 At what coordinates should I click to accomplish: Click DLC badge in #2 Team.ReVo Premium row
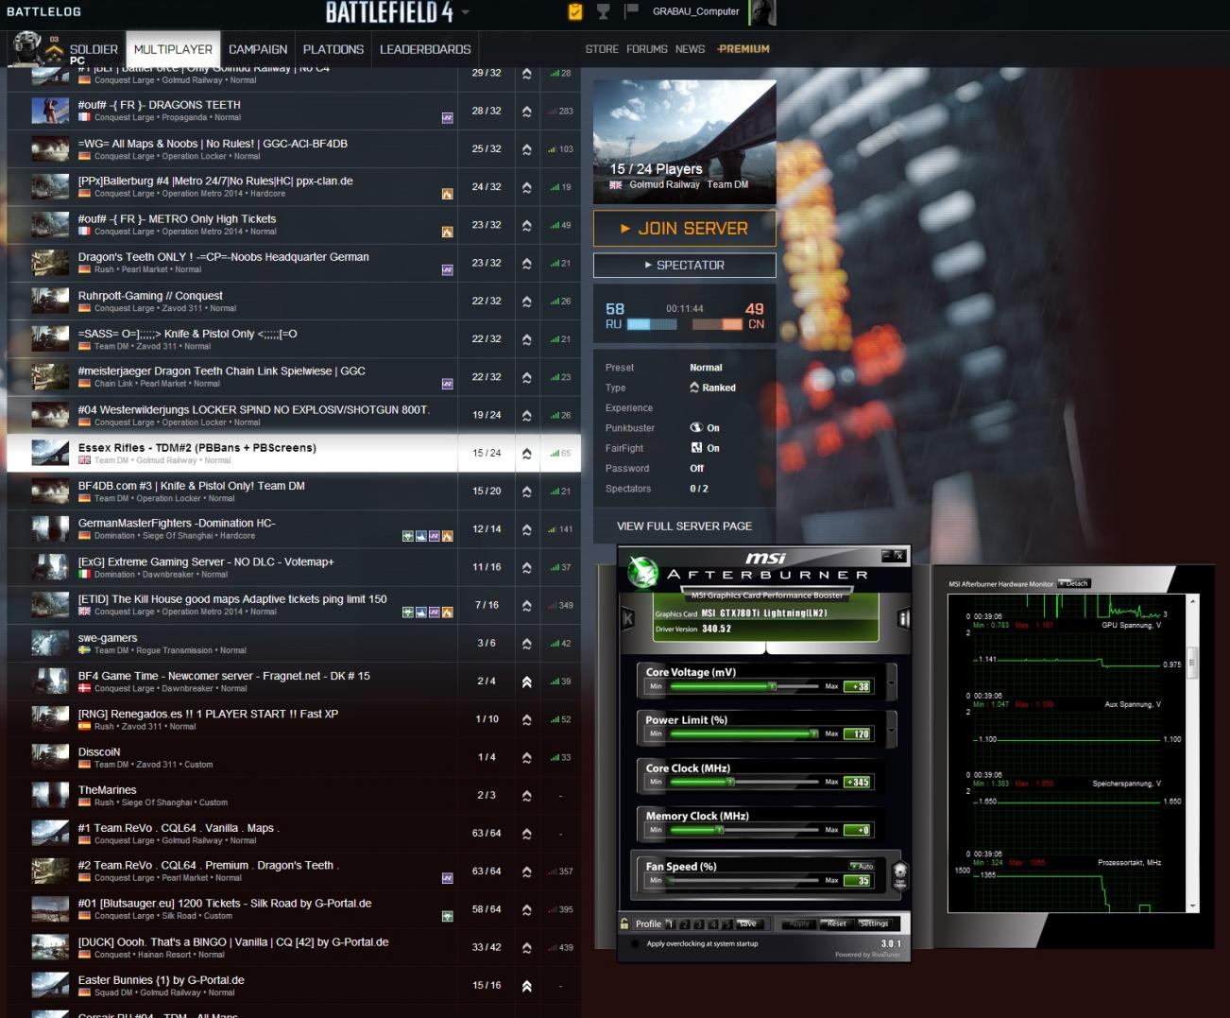pos(447,878)
